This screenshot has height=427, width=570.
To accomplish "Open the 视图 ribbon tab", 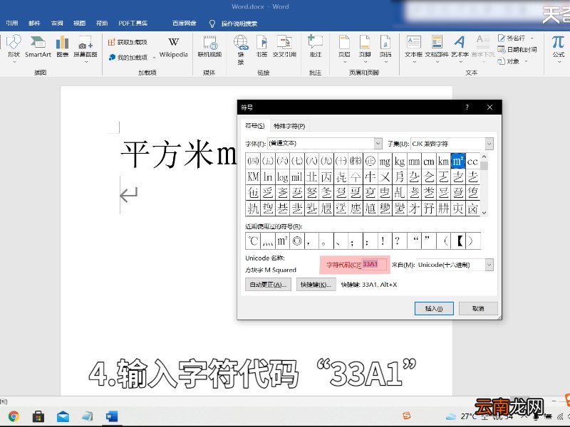I will click(79, 23).
